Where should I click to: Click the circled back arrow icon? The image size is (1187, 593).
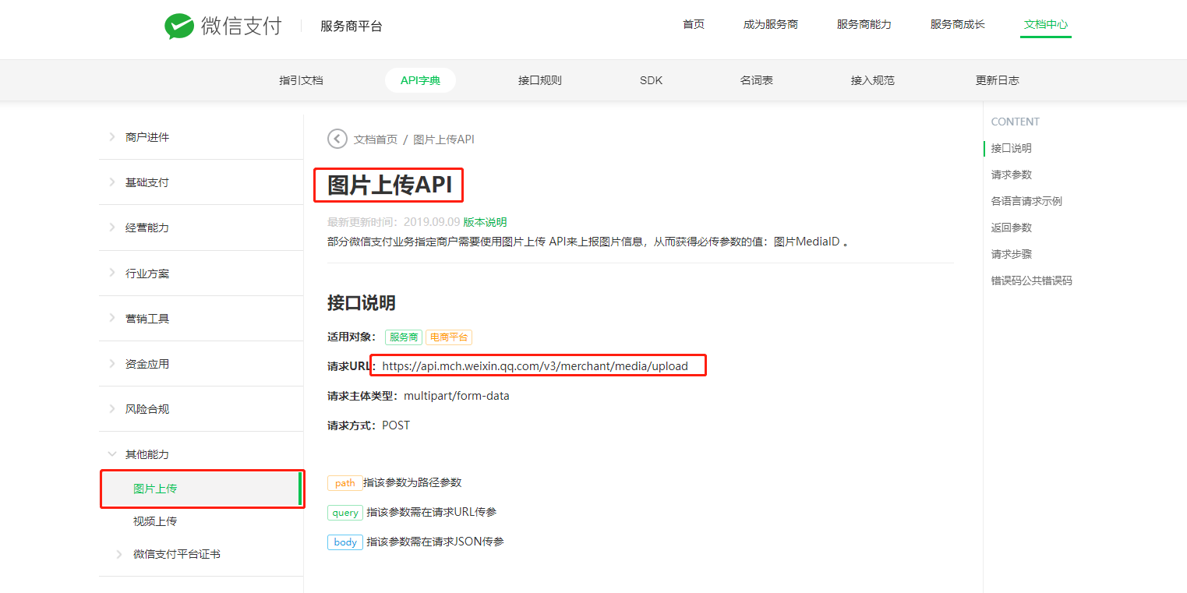[x=337, y=139]
